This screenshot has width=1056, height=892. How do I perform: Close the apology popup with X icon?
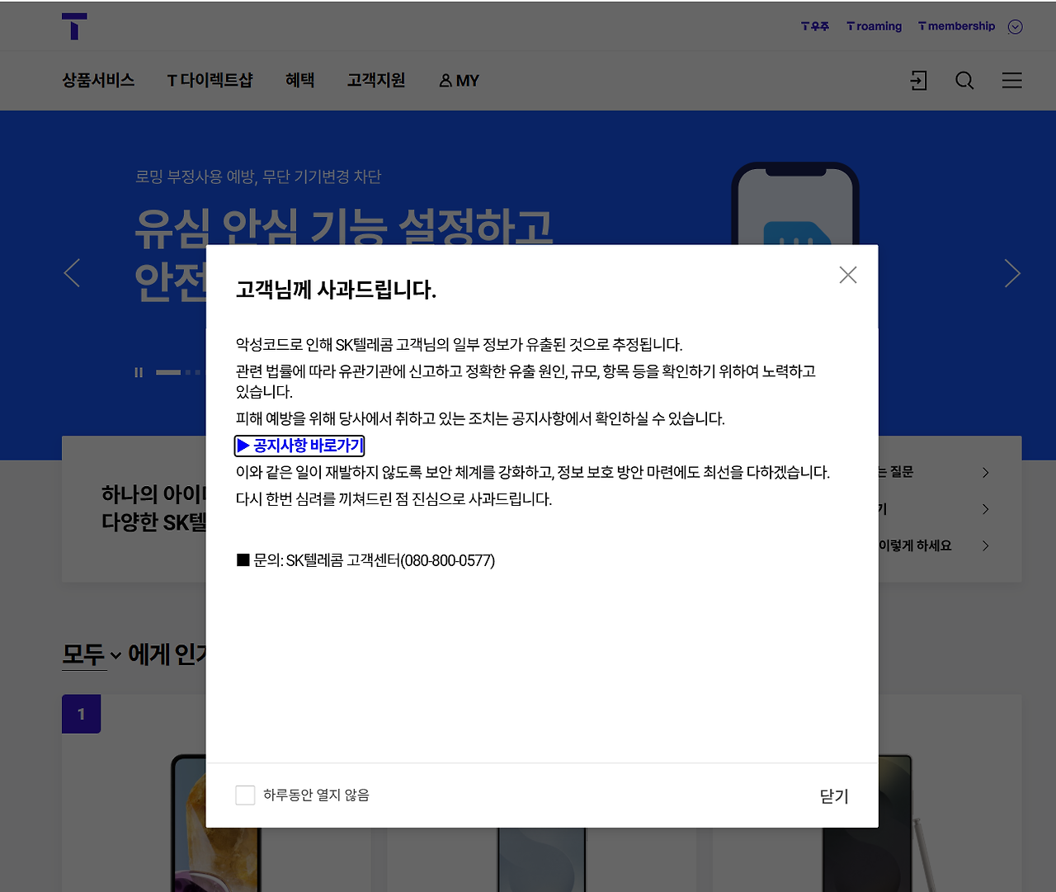tap(848, 275)
